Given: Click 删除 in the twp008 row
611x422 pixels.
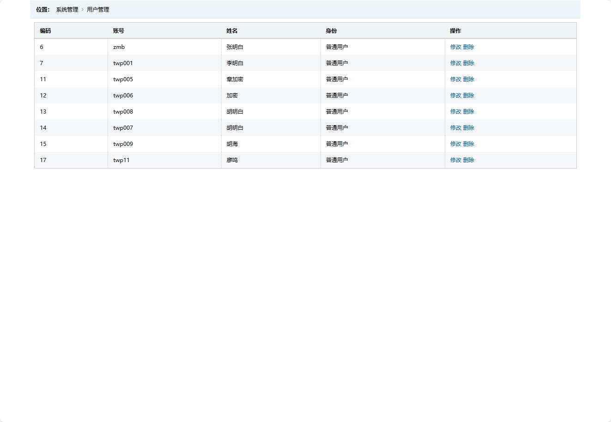Looking at the screenshot, I should tap(468, 112).
